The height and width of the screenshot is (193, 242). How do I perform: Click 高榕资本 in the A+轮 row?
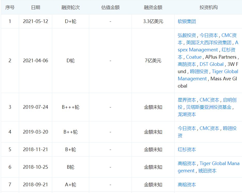pos(187,185)
